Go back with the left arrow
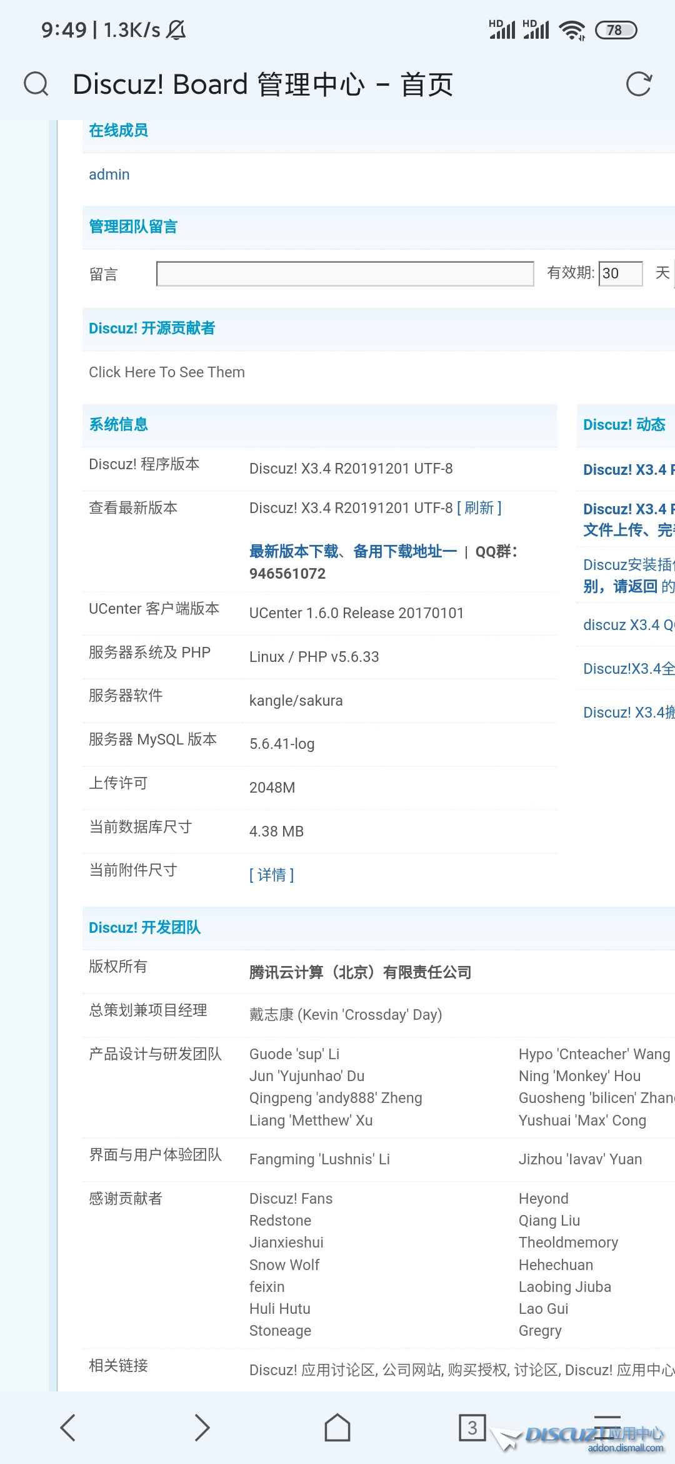This screenshot has height=1464, width=675. (x=68, y=1428)
